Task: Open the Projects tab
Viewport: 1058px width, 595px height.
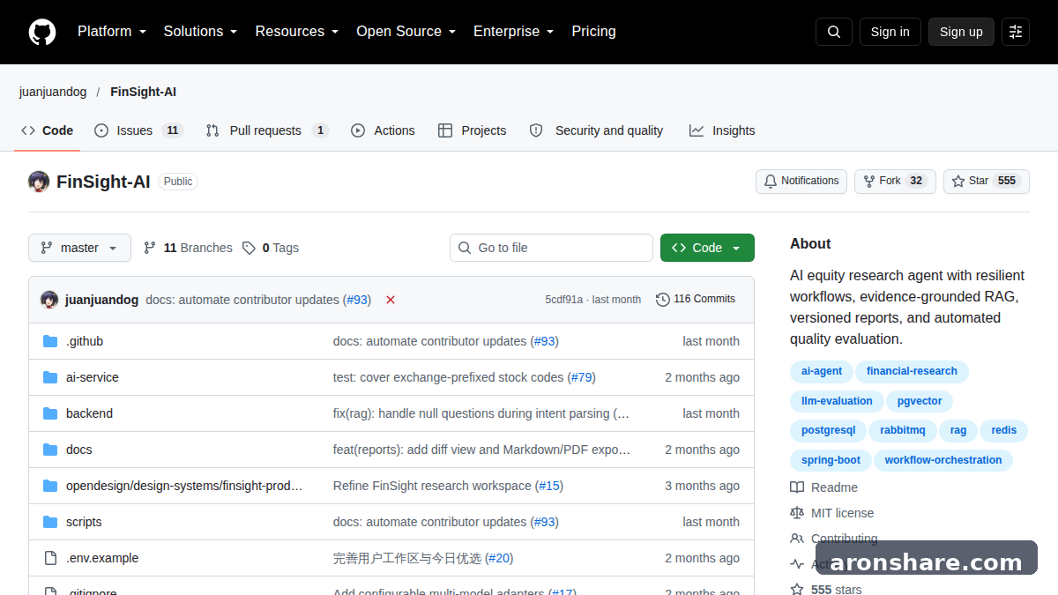Action: (x=473, y=130)
